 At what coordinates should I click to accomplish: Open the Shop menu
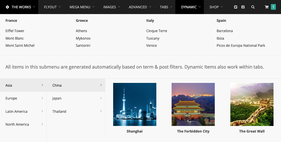click(216, 7)
